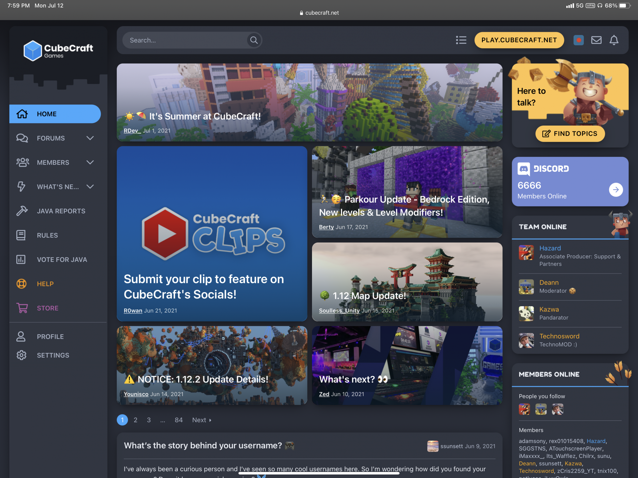The width and height of the screenshot is (638, 478).
Task: Open author link Zed
Action: [x=324, y=394]
